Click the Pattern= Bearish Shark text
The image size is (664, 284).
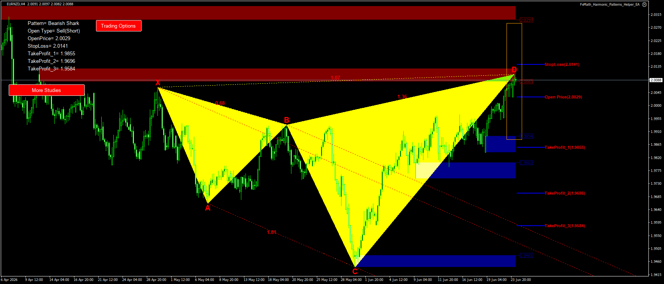(x=53, y=23)
